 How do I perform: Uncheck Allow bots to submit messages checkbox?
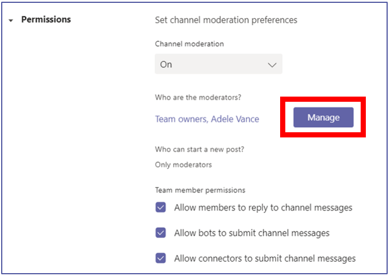pyautogui.click(x=160, y=233)
